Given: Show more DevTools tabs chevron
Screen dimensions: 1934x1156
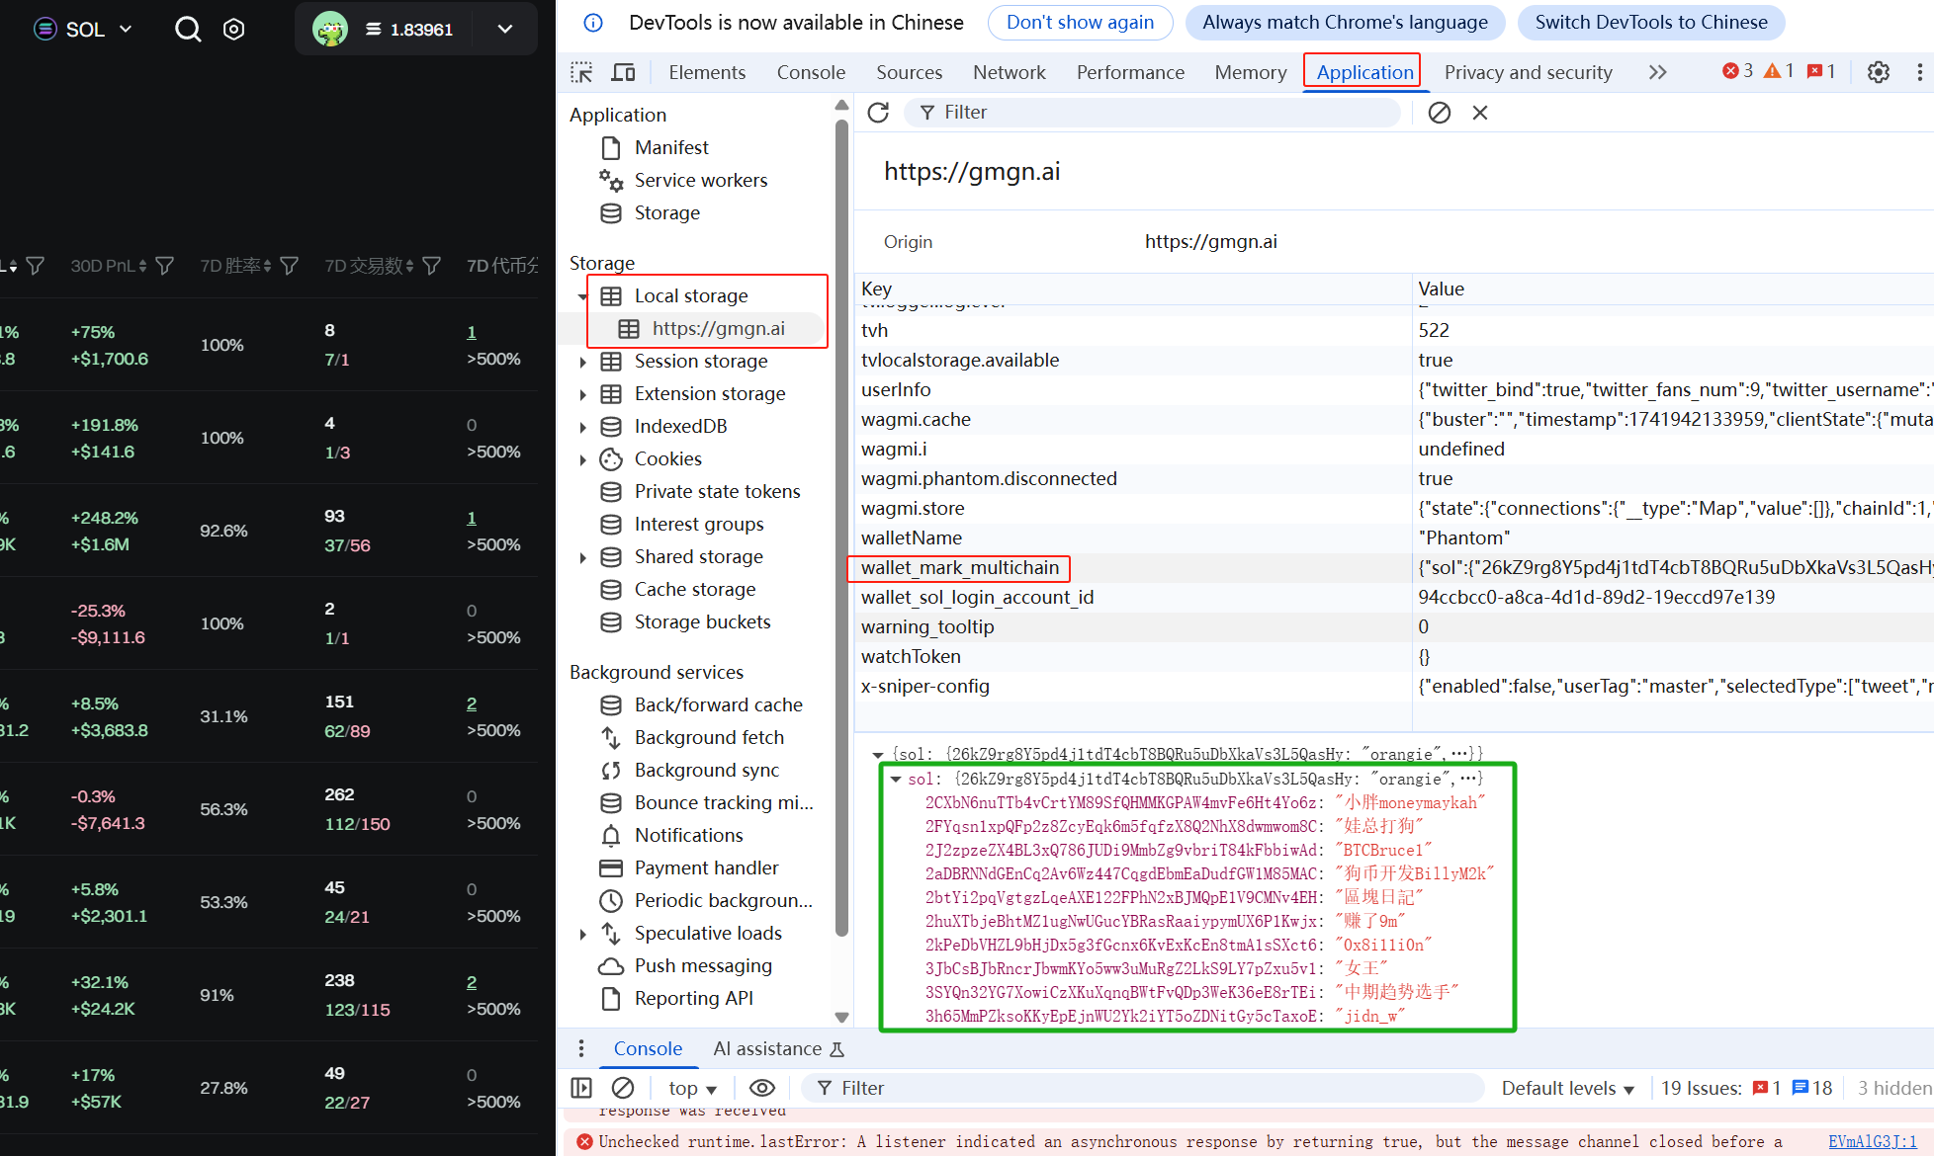Looking at the screenshot, I should coord(1657,72).
